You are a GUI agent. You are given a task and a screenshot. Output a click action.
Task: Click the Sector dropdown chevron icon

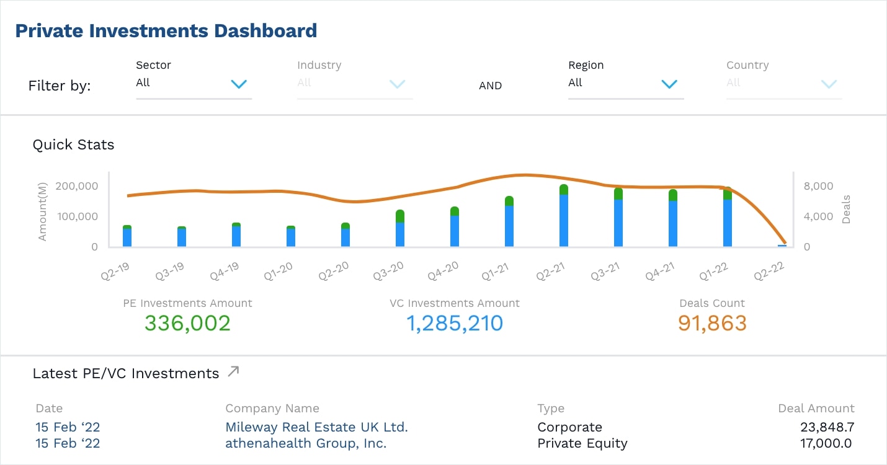[239, 84]
